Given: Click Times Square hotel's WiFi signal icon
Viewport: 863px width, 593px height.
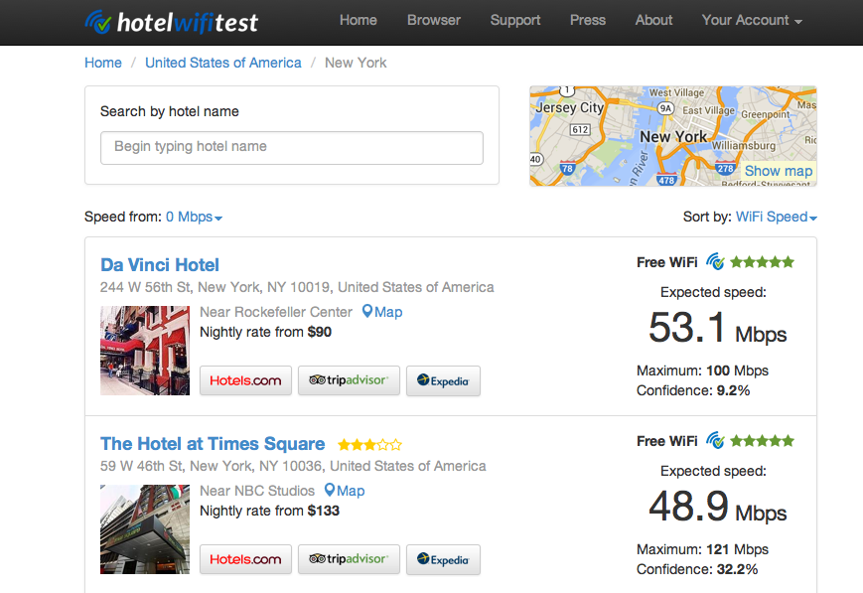Looking at the screenshot, I should point(715,441).
